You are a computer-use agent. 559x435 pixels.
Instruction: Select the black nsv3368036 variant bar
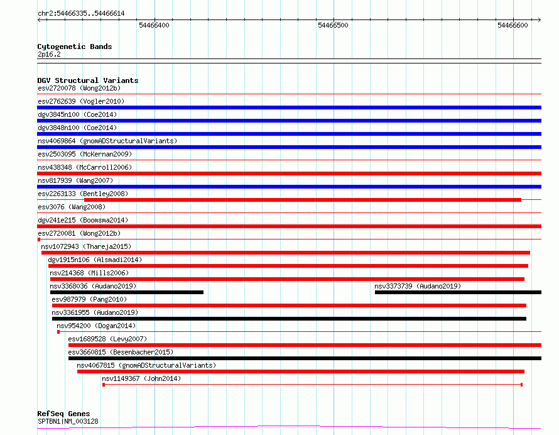click(127, 292)
